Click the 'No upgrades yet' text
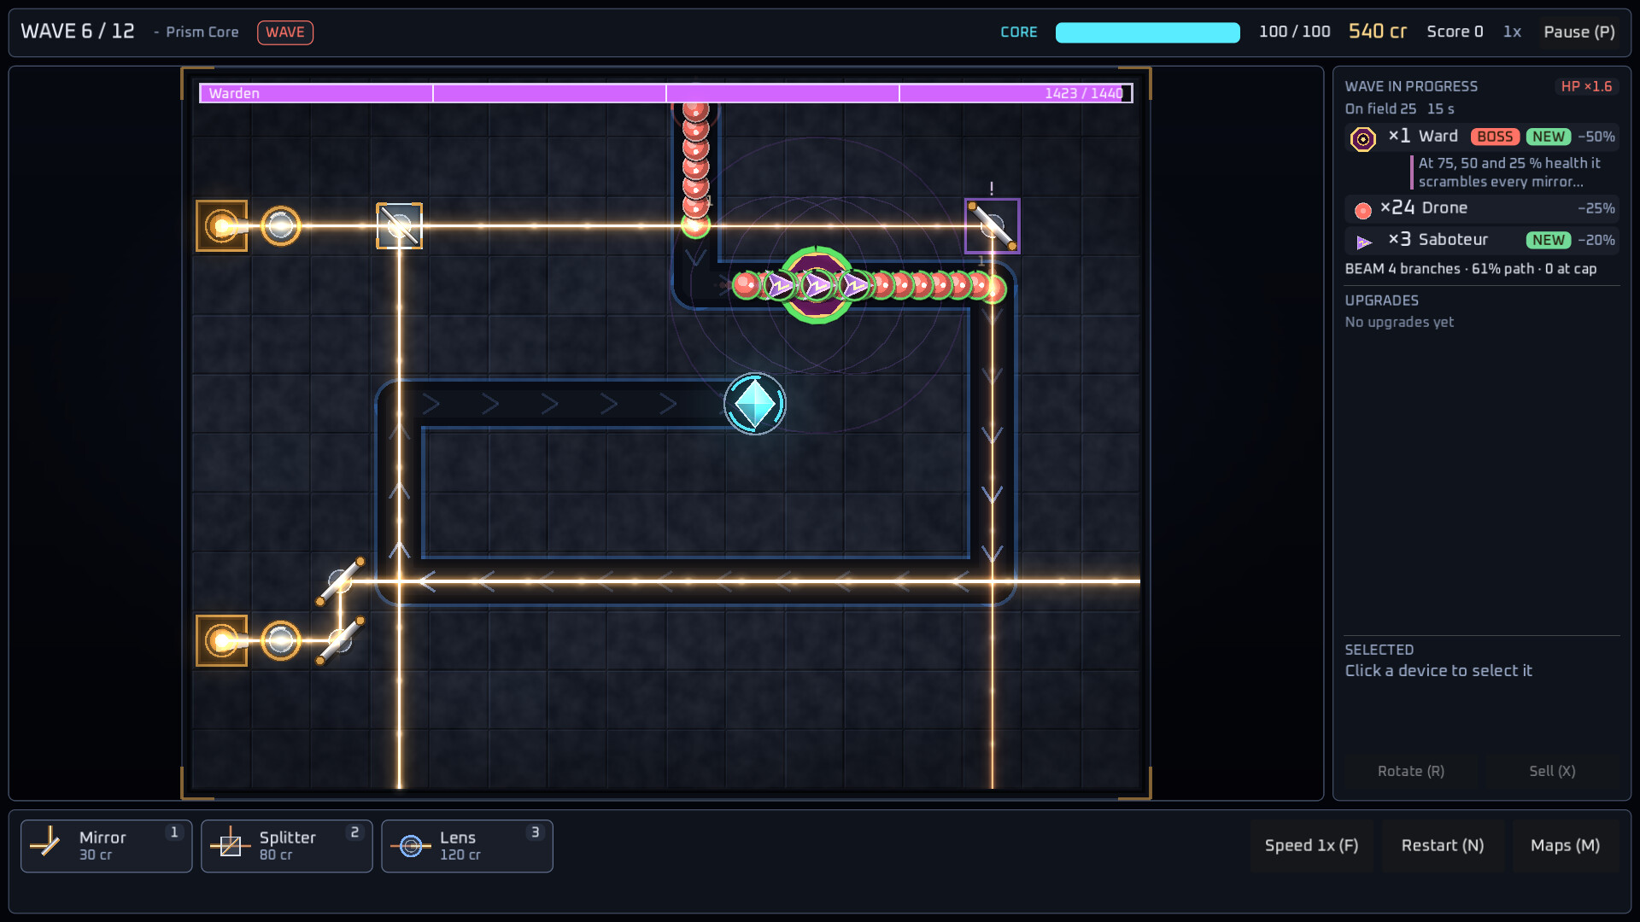Image resolution: width=1640 pixels, height=922 pixels. 1399,322
